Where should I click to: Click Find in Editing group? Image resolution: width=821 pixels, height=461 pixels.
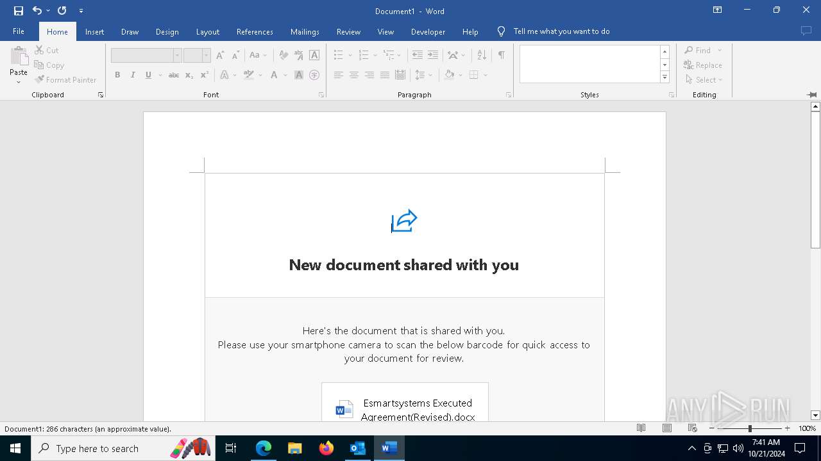point(698,50)
